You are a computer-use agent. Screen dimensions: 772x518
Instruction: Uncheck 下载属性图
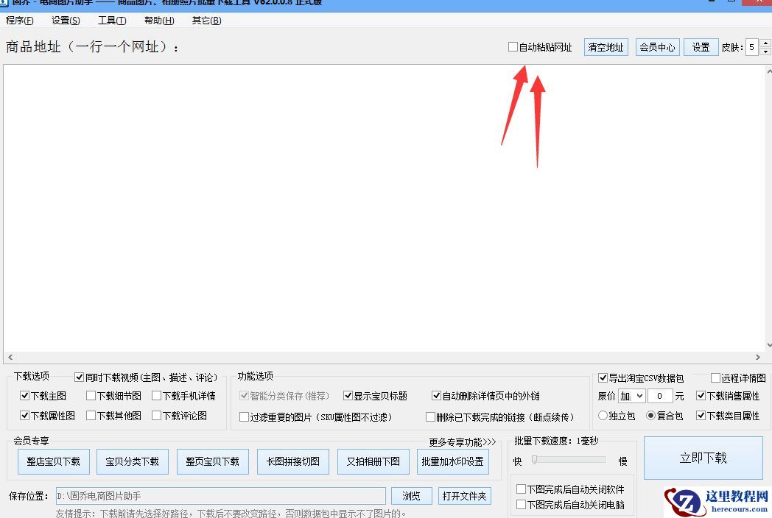pyautogui.click(x=24, y=416)
